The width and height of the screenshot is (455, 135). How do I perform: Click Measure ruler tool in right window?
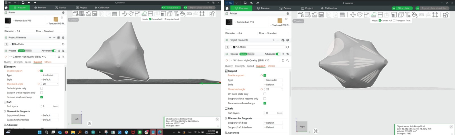click(421, 15)
